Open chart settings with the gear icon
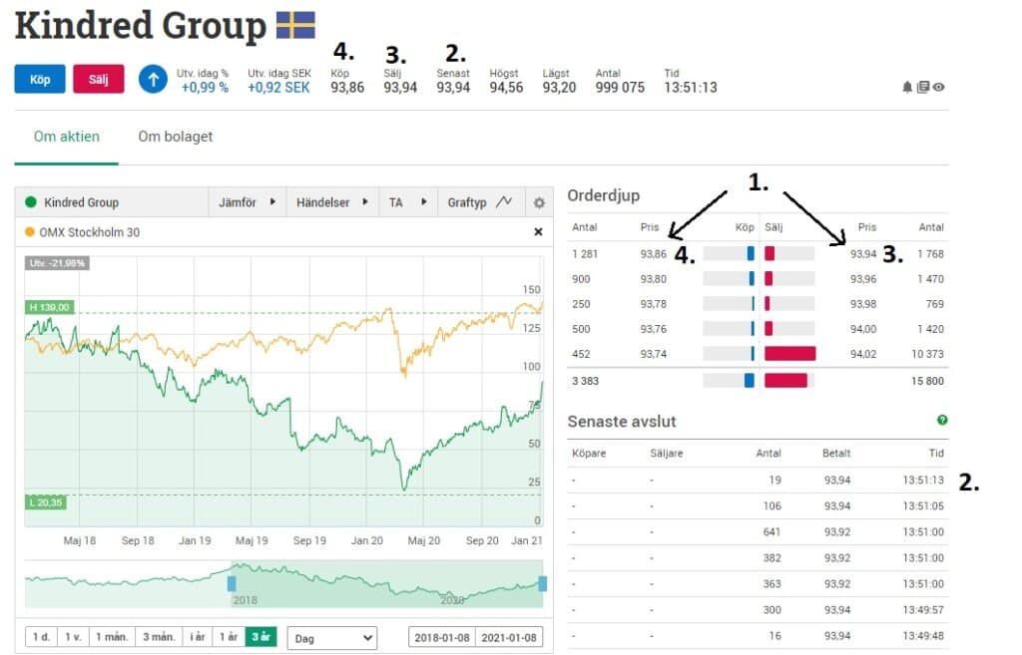Screen dimensions: 1022x655 click(x=538, y=202)
